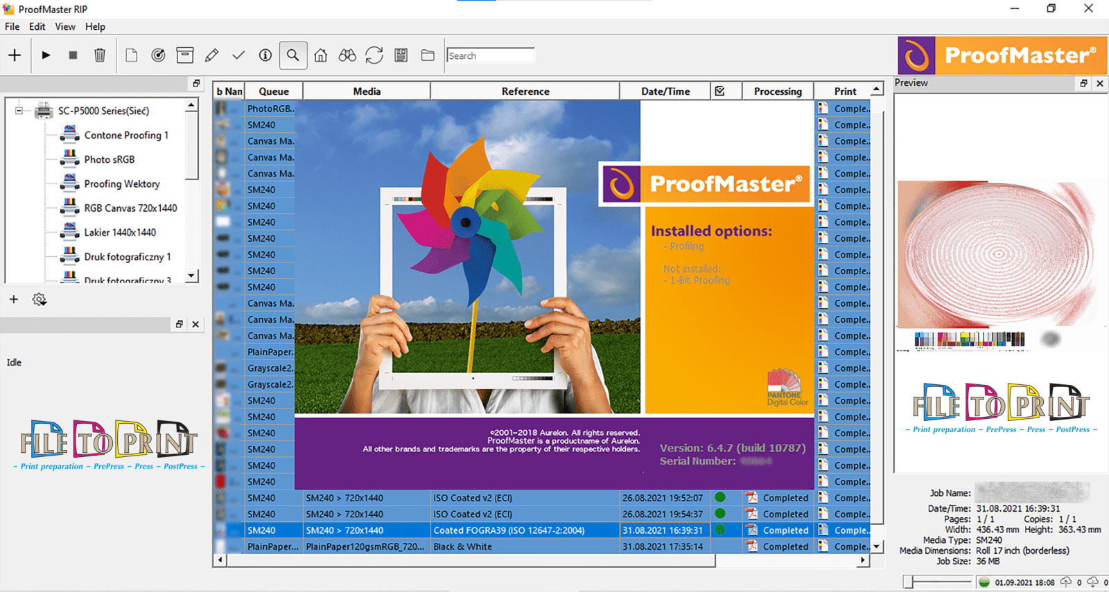Click the pencil edit icon
Viewport: 1109px width, 592px height.
[212, 55]
